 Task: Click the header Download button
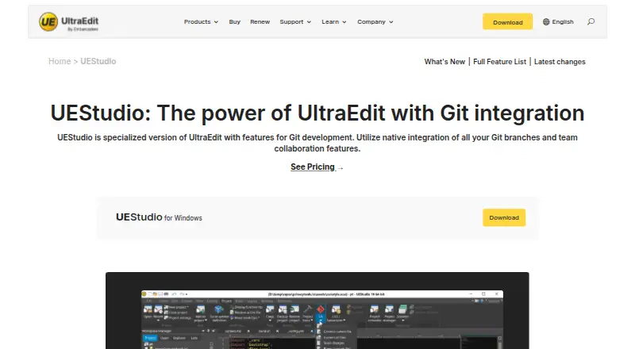coord(507,22)
